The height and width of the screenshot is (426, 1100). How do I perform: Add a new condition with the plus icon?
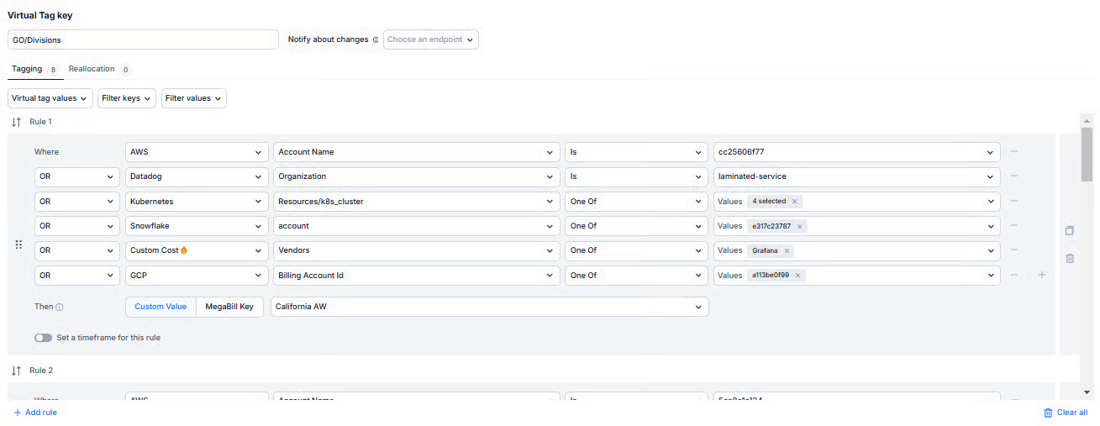click(1042, 275)
